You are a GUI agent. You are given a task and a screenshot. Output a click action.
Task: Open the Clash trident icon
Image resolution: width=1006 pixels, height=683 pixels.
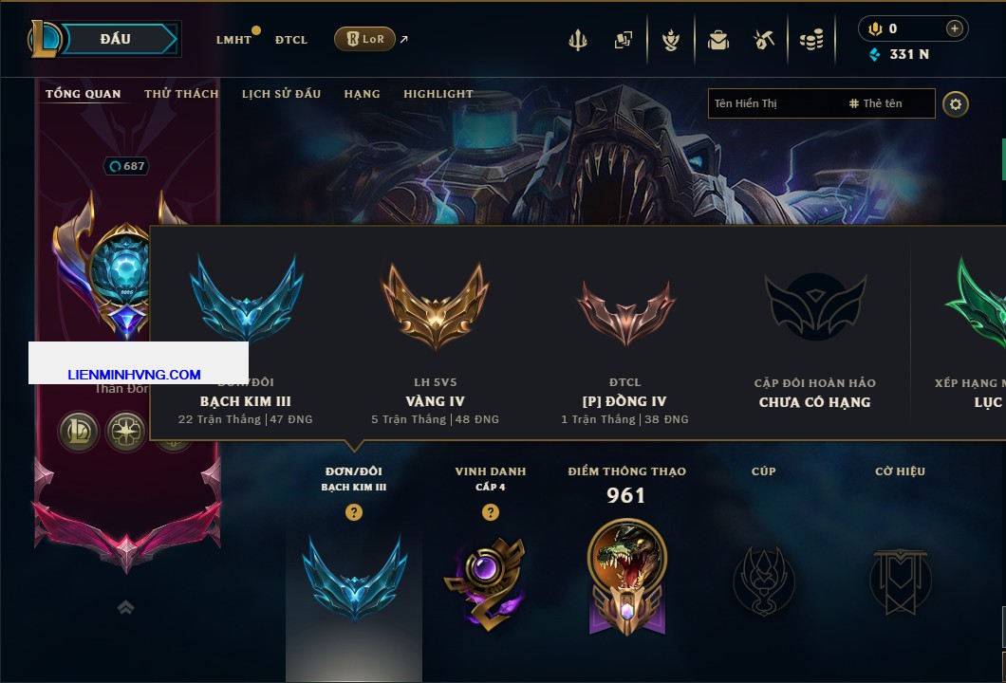(x=577, y=40)
